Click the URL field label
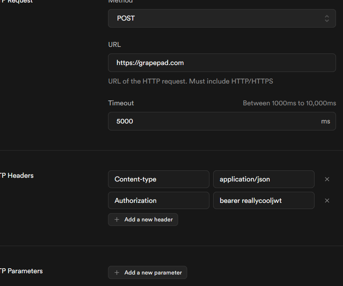 115,44
